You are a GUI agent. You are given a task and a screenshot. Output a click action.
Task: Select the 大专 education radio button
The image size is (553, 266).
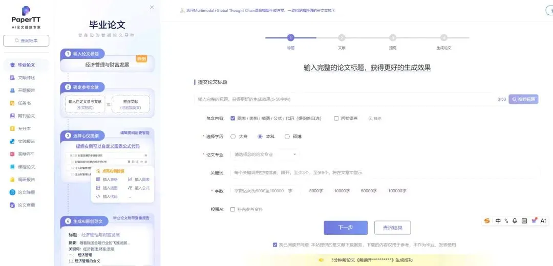(233, 137)
